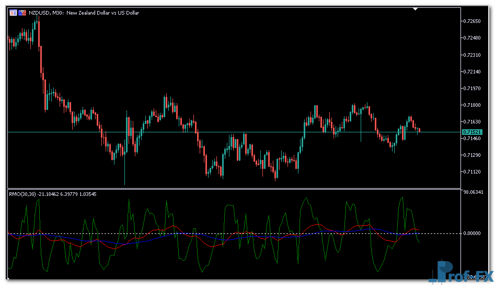This screenshot has width=495, height=285.
Task: Open the Depth of Market table icon
Action: click(13, 13)
